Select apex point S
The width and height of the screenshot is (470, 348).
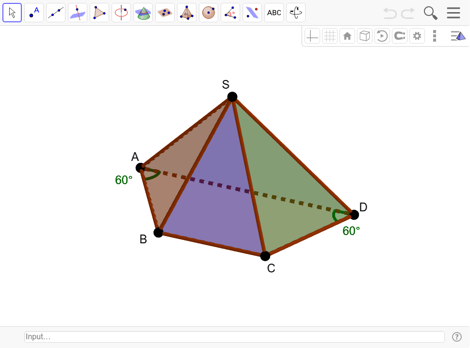coord(232,97)
